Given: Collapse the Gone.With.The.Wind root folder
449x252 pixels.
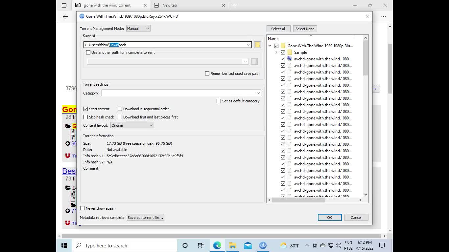Looking at the screenshot, I should [270, 46].
